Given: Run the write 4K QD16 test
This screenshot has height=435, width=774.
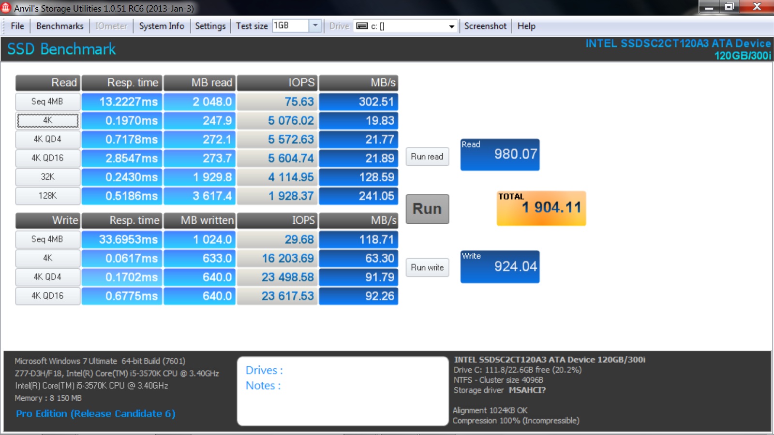Looking at the screenshot, I should [x=47, y=296].
